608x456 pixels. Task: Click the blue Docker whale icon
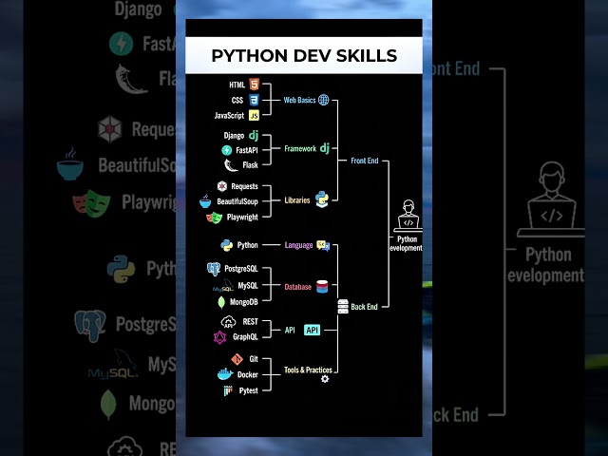[225, 374]
